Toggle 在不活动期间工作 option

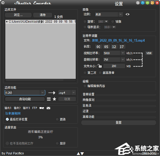pyautogui.click(x=7, y=143)
